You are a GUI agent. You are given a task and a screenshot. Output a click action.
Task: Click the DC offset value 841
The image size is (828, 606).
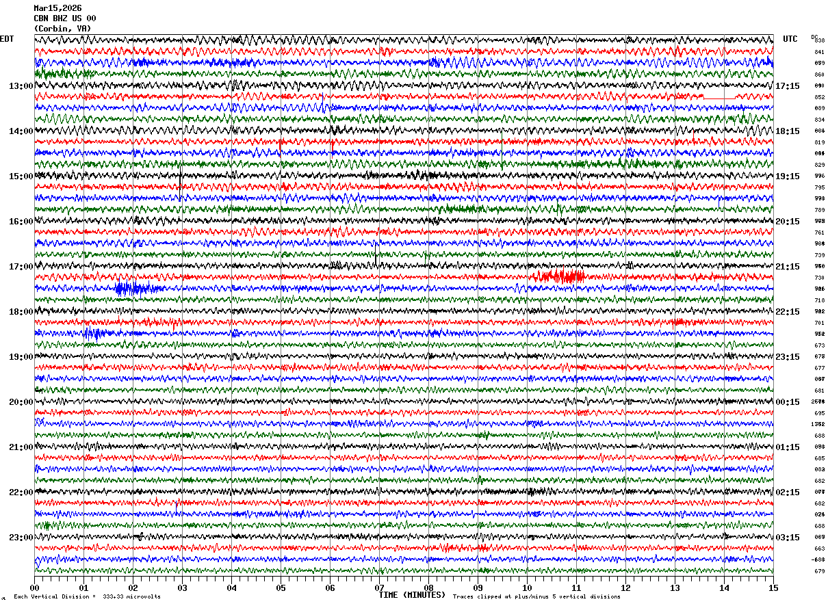tap(819, 52)
